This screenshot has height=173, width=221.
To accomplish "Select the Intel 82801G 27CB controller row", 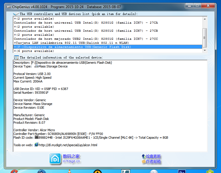I will point(108,31).
